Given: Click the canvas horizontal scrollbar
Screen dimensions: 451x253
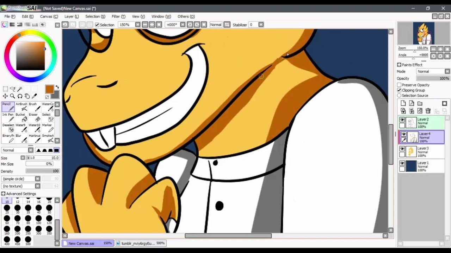Looking at the screenshot, I should [x=228, y=236].
